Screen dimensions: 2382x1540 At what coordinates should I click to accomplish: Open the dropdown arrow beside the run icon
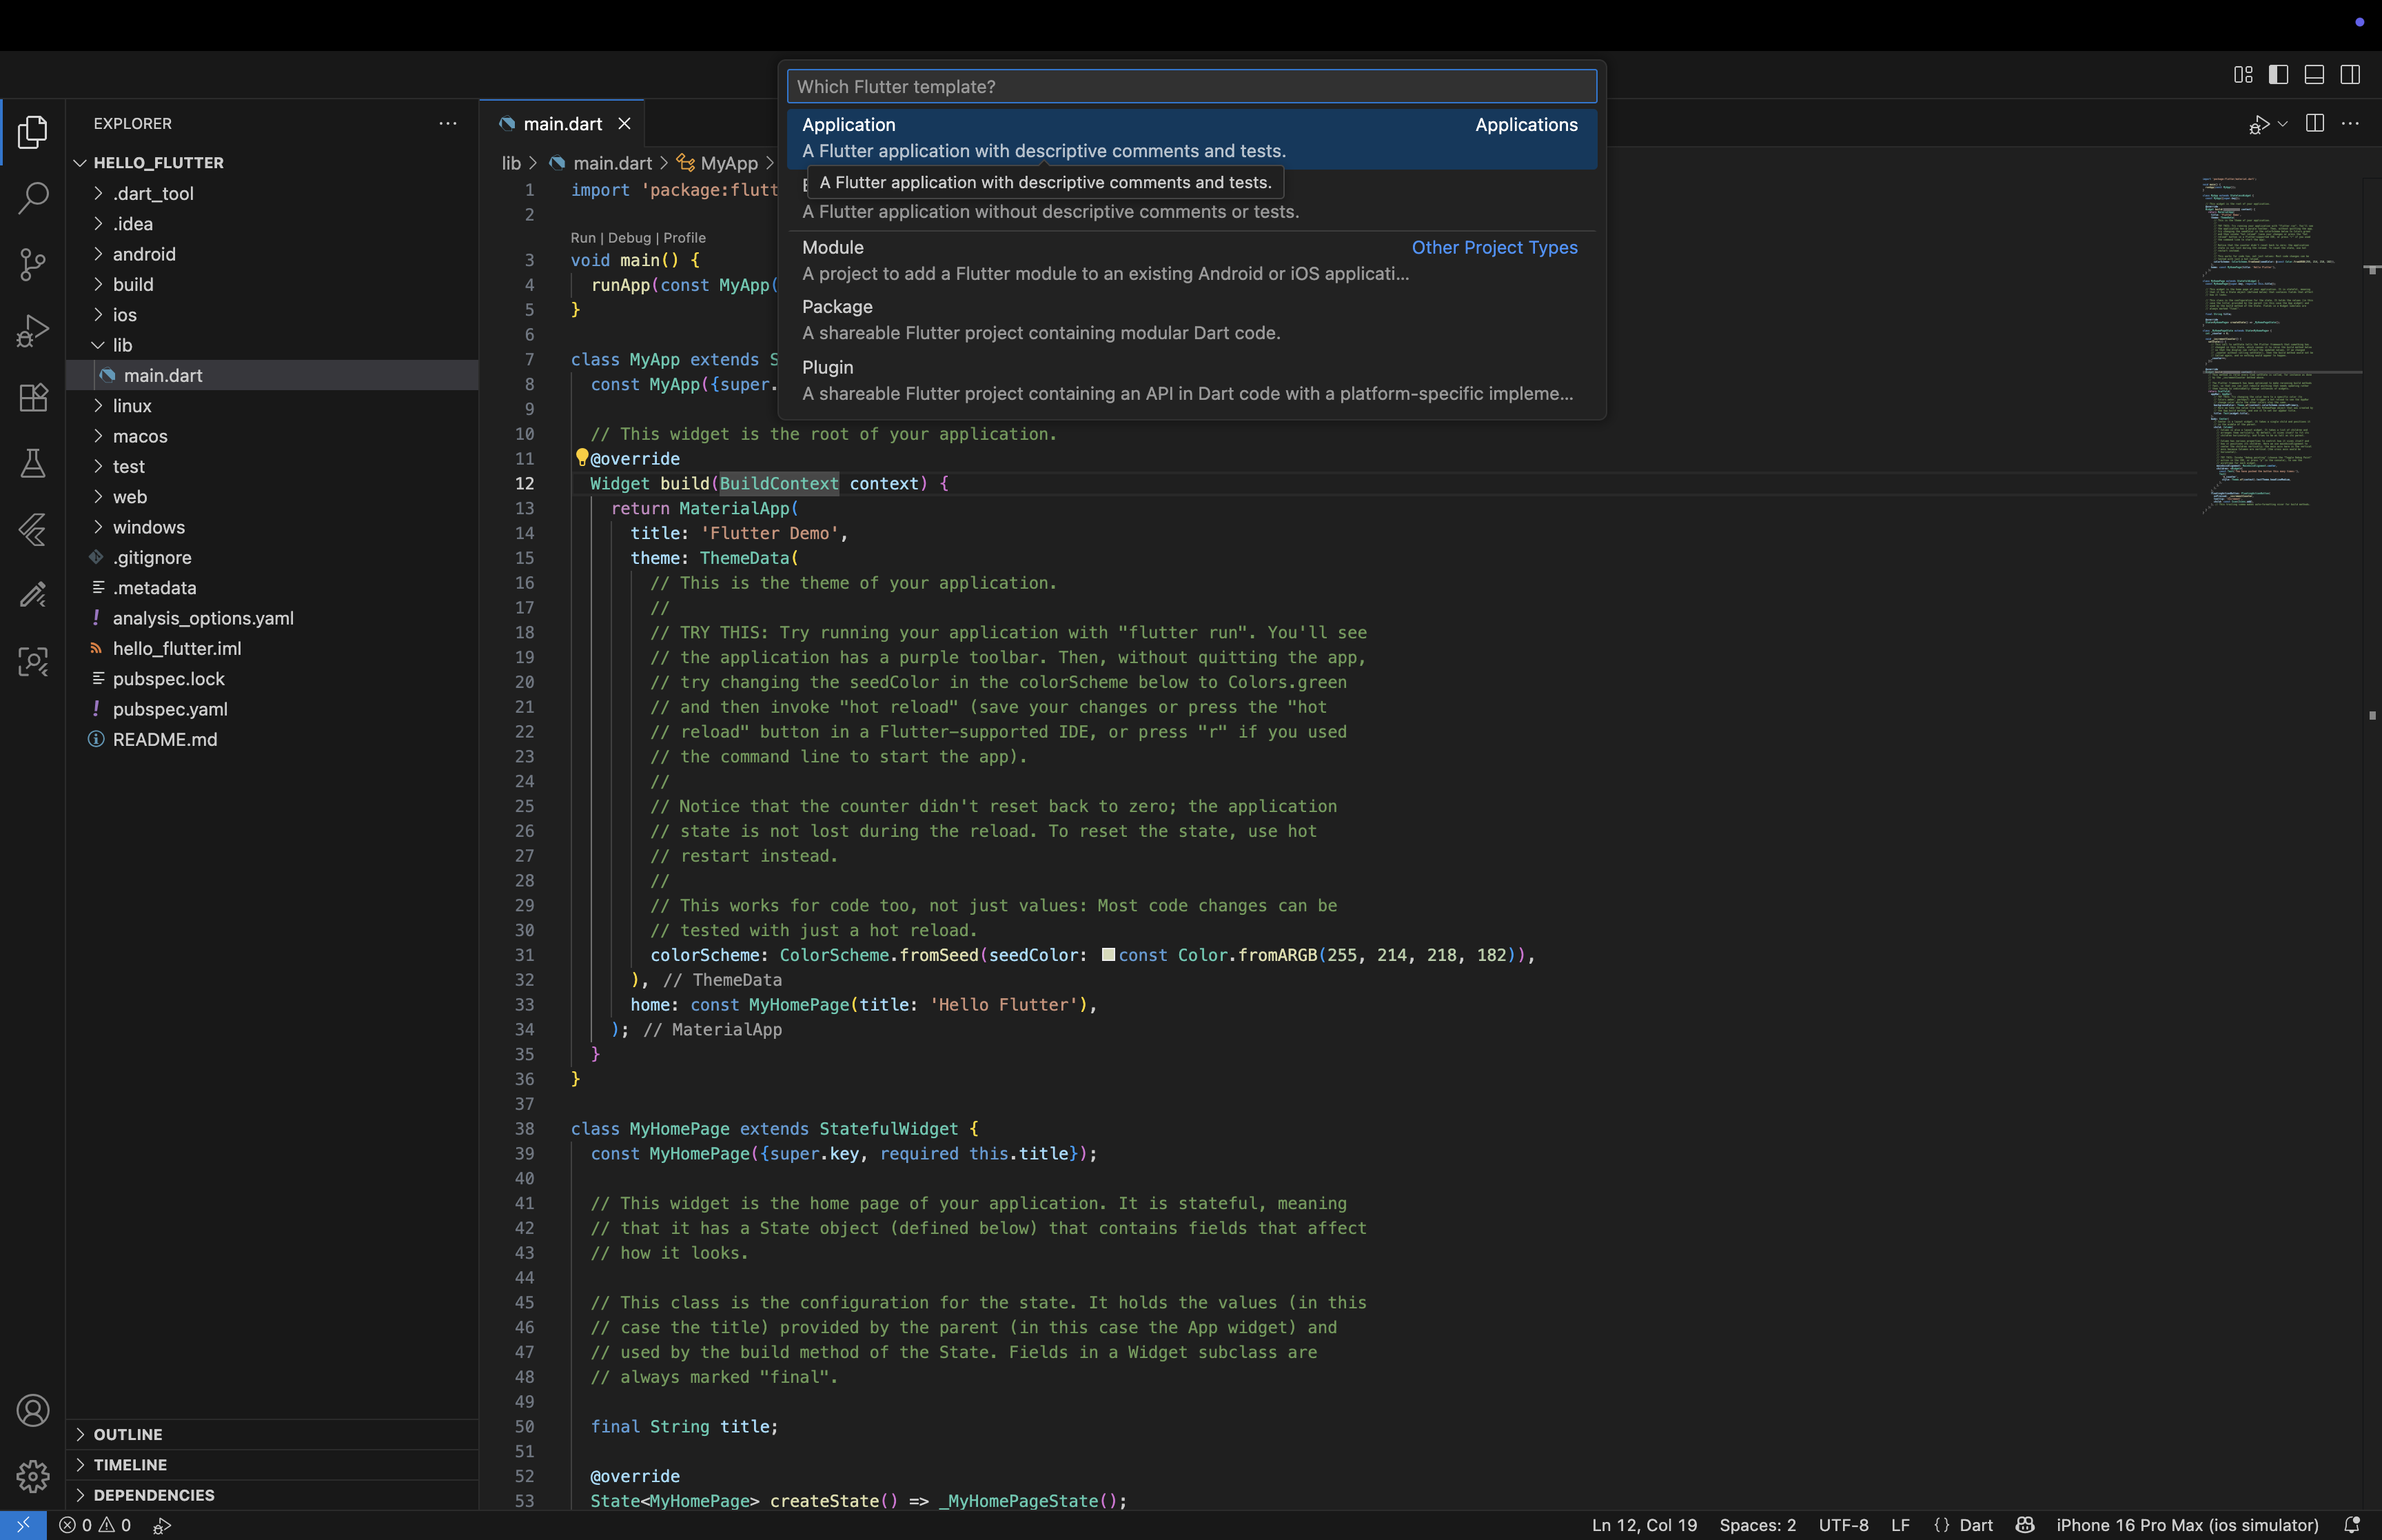click(x=2282, y=124)
